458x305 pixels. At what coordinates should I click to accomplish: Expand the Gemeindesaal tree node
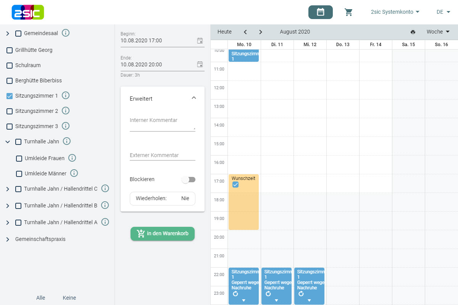tap(8, 34)
